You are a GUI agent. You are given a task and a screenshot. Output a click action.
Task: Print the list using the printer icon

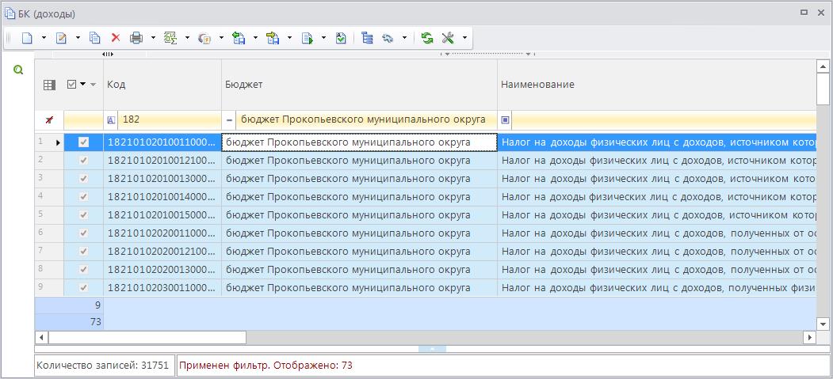tap(136, 38)
